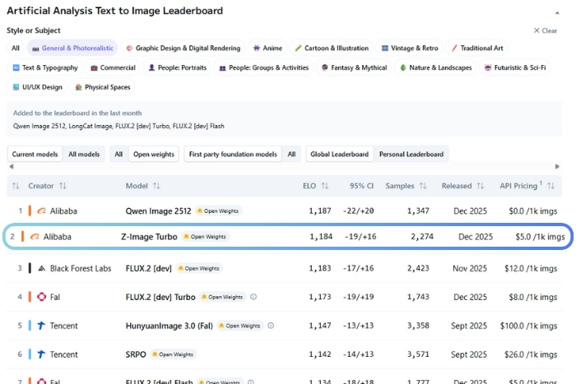Select All next to Open weights
Screen dimensions: 576x384
[x=118, y=155]
